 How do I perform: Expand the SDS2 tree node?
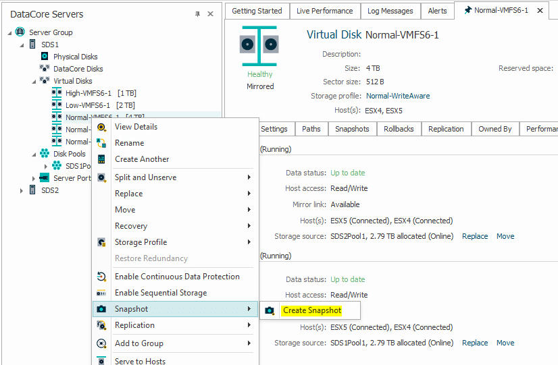click(x=22, y=190)
